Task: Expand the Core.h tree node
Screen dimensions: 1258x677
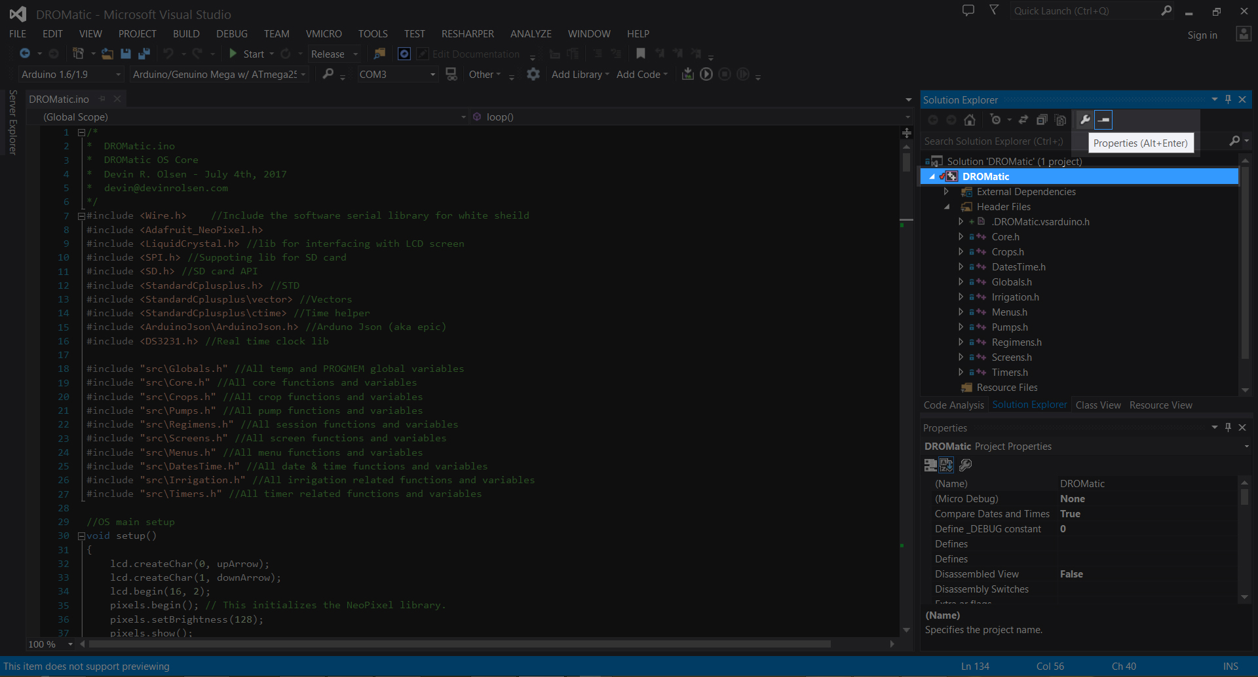Action: click(961, 237)
